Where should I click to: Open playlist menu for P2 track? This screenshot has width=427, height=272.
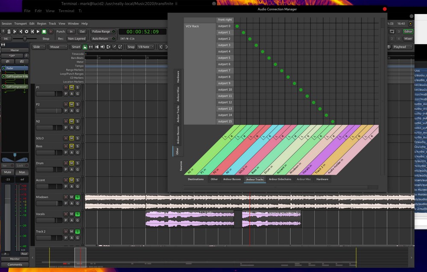[x=66, y=111]
